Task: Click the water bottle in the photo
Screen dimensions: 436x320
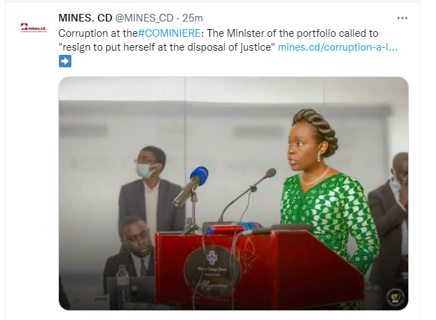Action: click(x=123, y=285)
